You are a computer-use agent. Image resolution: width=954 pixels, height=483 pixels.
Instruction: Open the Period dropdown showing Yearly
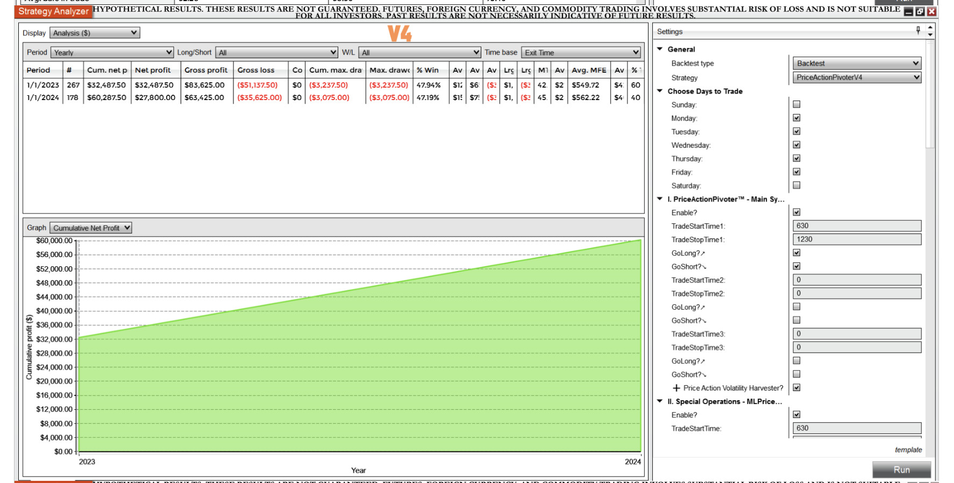coord(112,52)
